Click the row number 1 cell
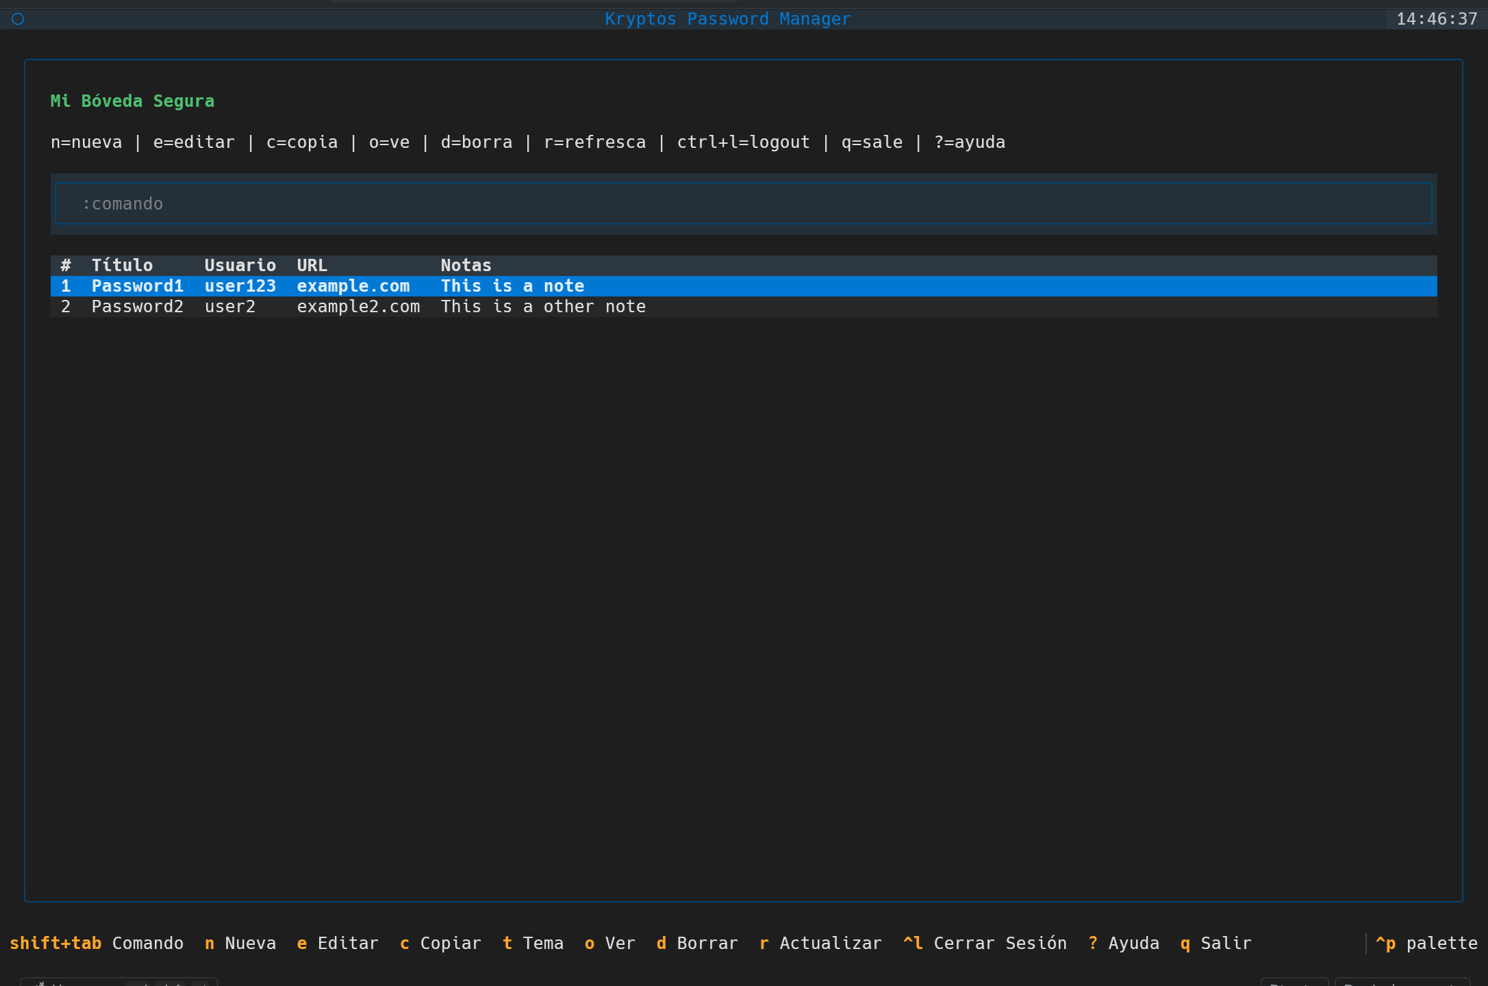Viewport: 1488px width, 986px height. click(x=66, y=286)
